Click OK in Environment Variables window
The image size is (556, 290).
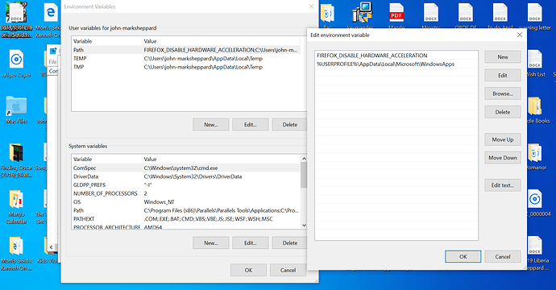(248, 270)
